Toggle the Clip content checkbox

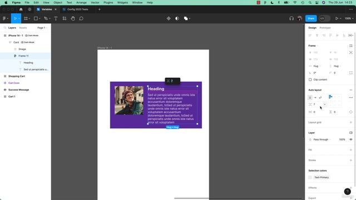[x=310, y=79]
